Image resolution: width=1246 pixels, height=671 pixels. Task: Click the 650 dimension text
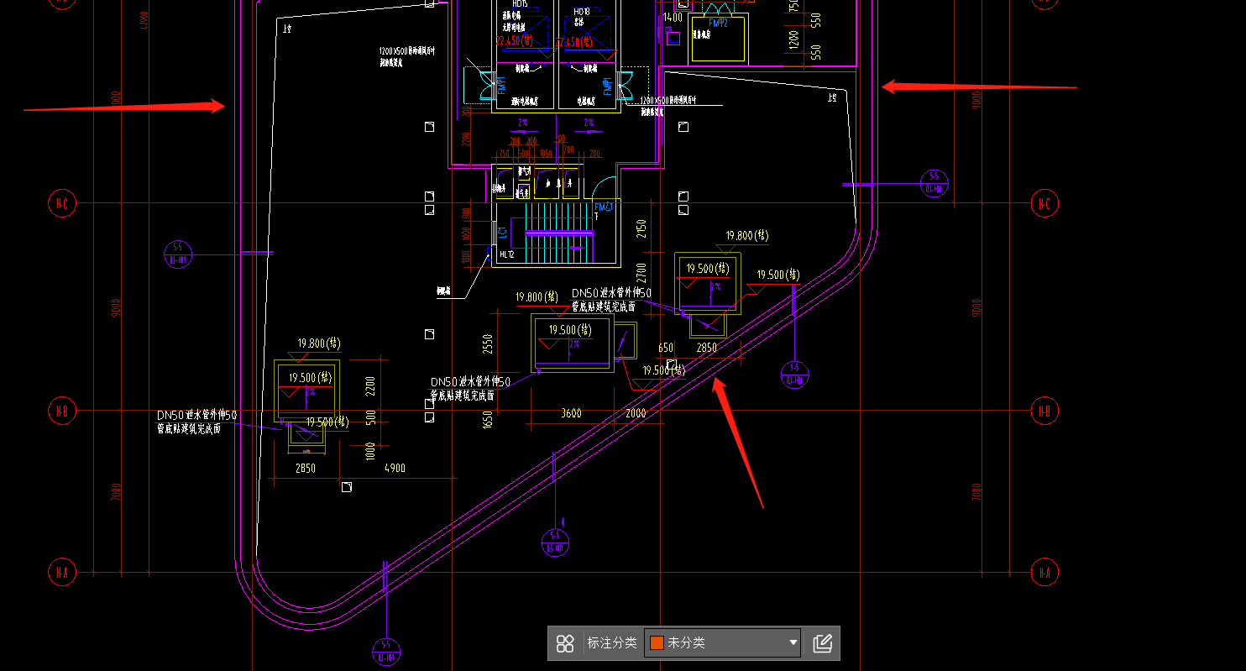pos(666,348)
